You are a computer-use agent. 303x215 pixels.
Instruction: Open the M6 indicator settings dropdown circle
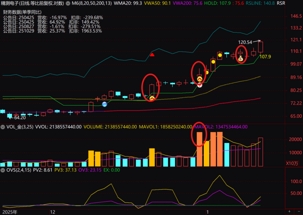point(68,3)
